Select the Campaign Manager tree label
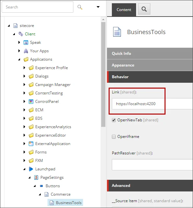Viewport: 193px width, 208px height. pos(53,85)
